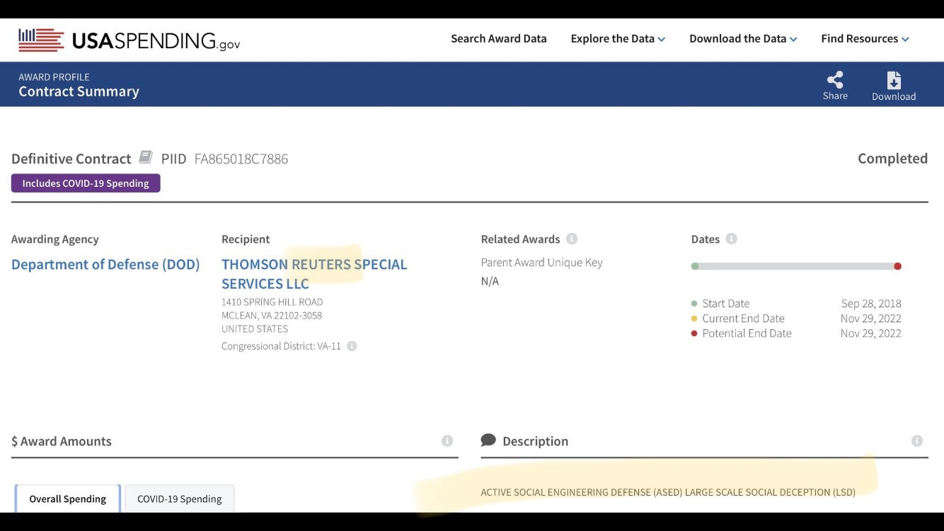The width and height of the screenshot is (944, 531).
Task: Click the MCLEAN, VA 22102-3058 text
Action: pos(272,315)
